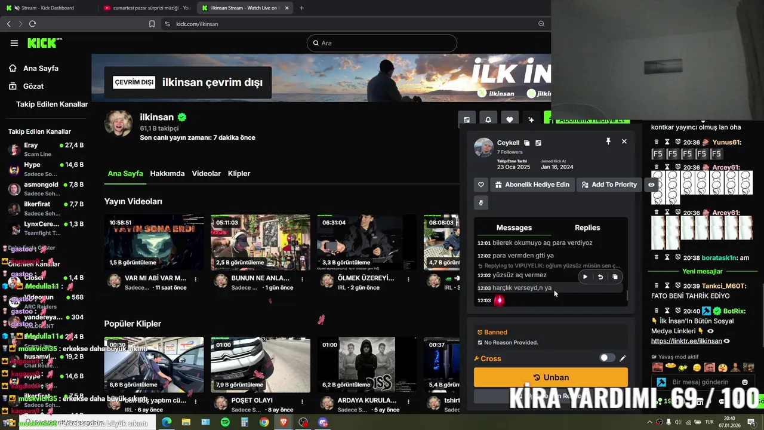Reload the browser page
This screenshot has width=764, height=430.
click(x=32, y=24)
